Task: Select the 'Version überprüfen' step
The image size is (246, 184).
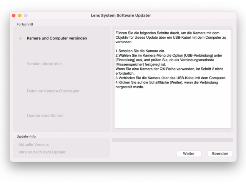Action: (44, 64)
